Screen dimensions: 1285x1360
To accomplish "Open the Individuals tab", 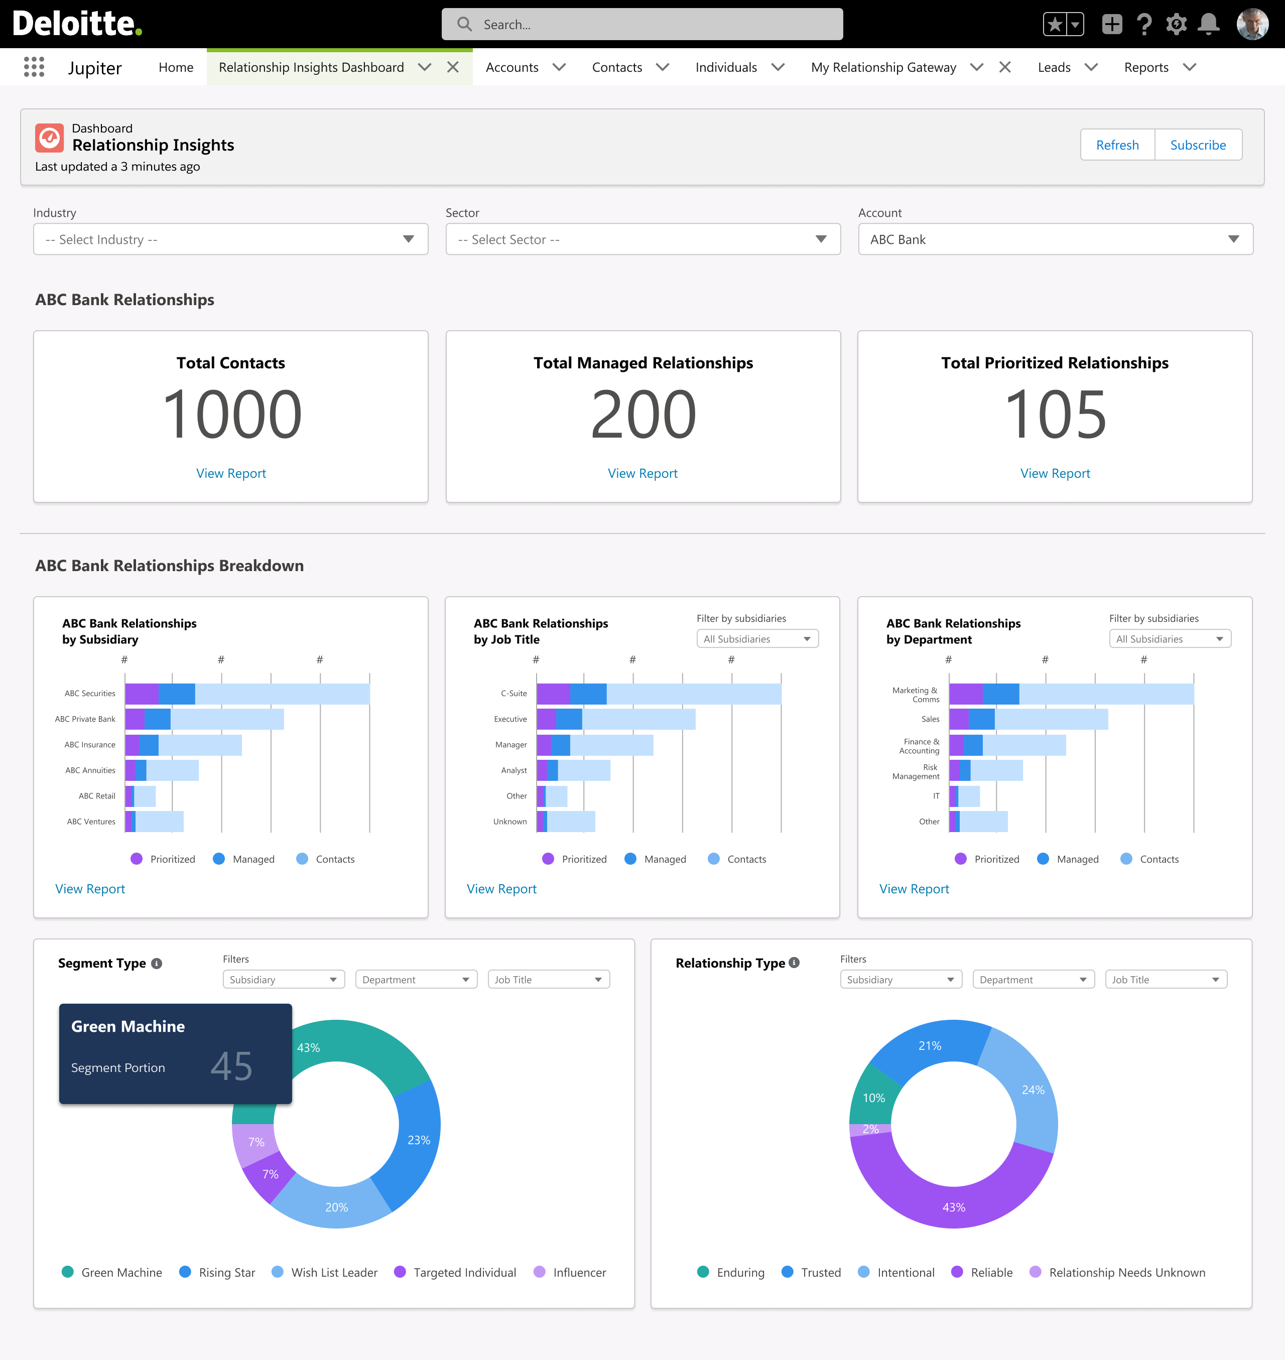I will (x=725, y=67).
